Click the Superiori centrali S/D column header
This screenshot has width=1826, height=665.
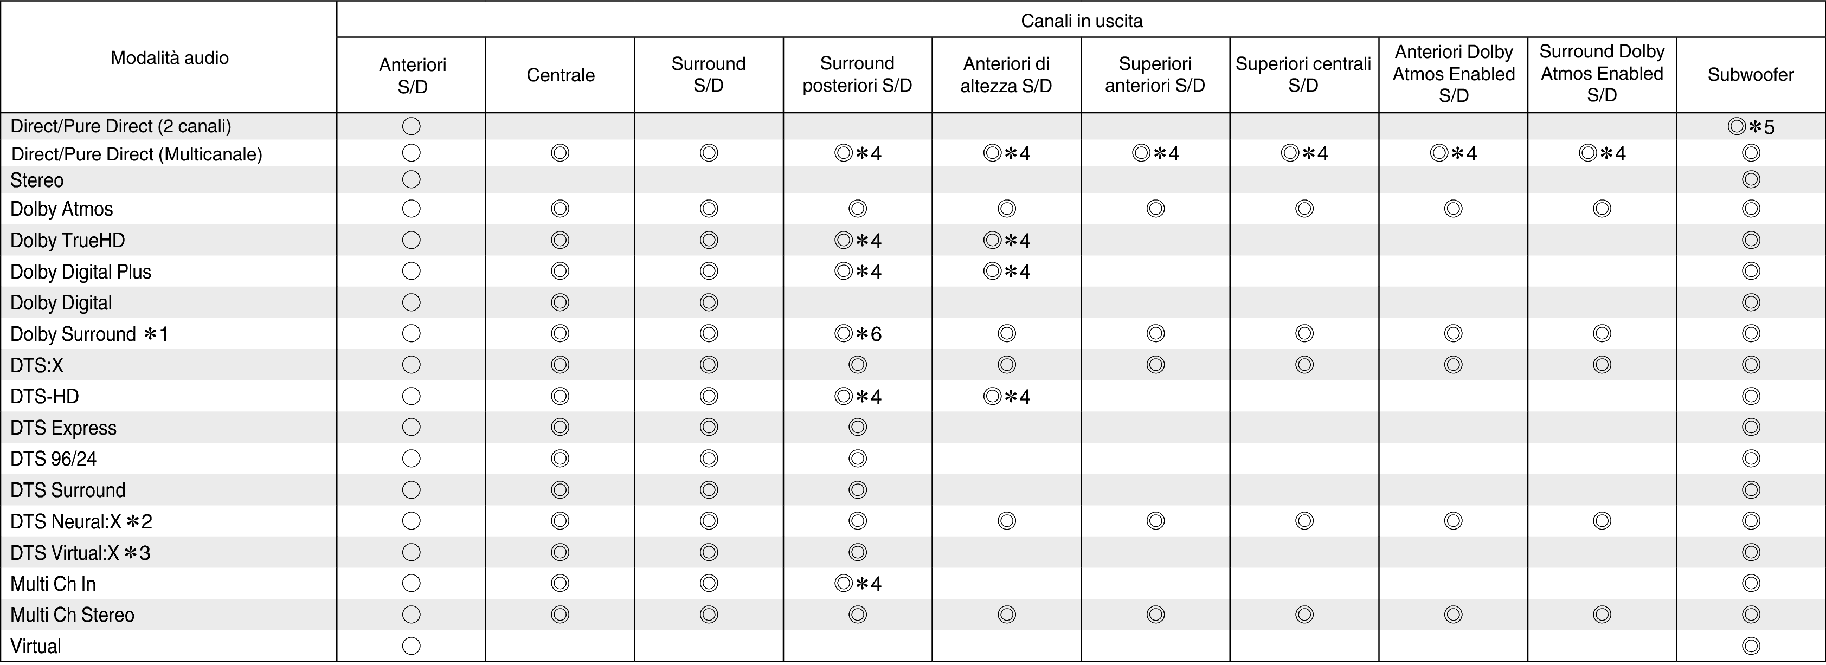(x=1303, y=74)
